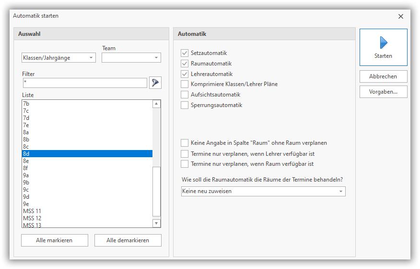Click the filter funnel icon button
The image size is (420, 269).
(x=155, y=83)
